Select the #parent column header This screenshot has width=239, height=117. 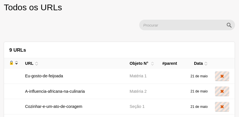(170, 63)
